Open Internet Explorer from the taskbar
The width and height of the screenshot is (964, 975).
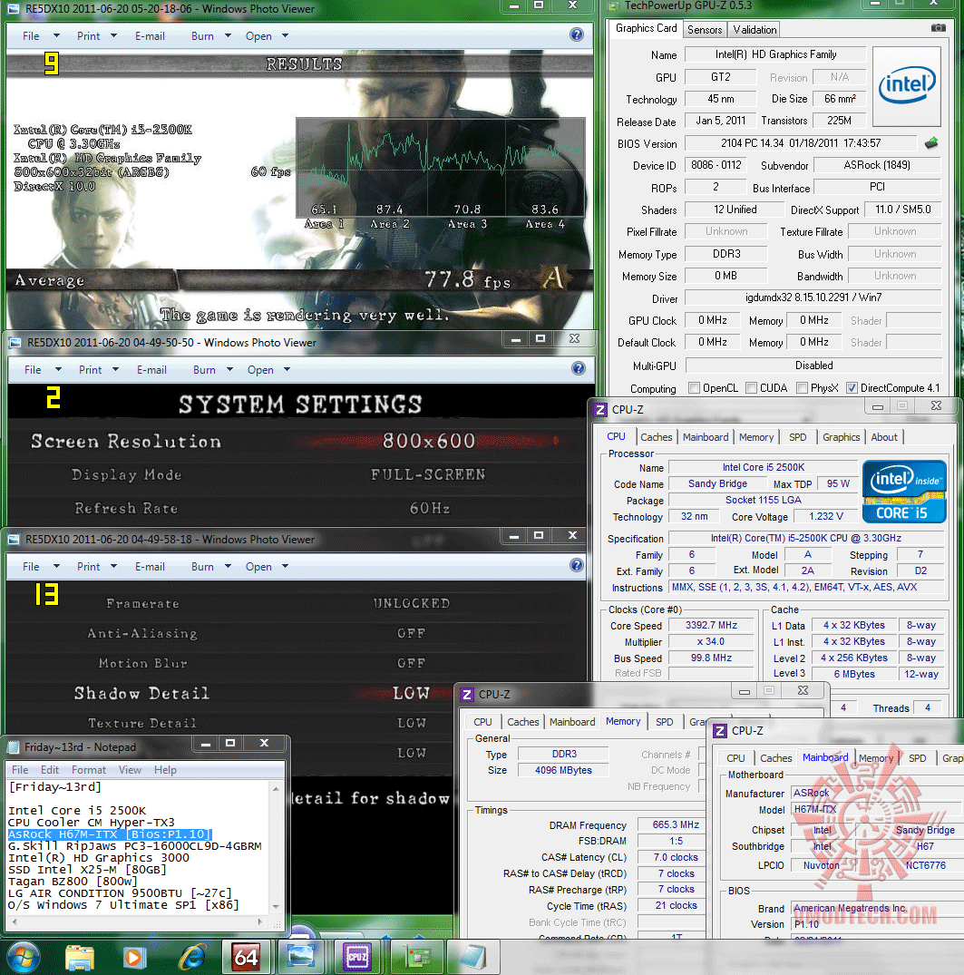point(193,957)
